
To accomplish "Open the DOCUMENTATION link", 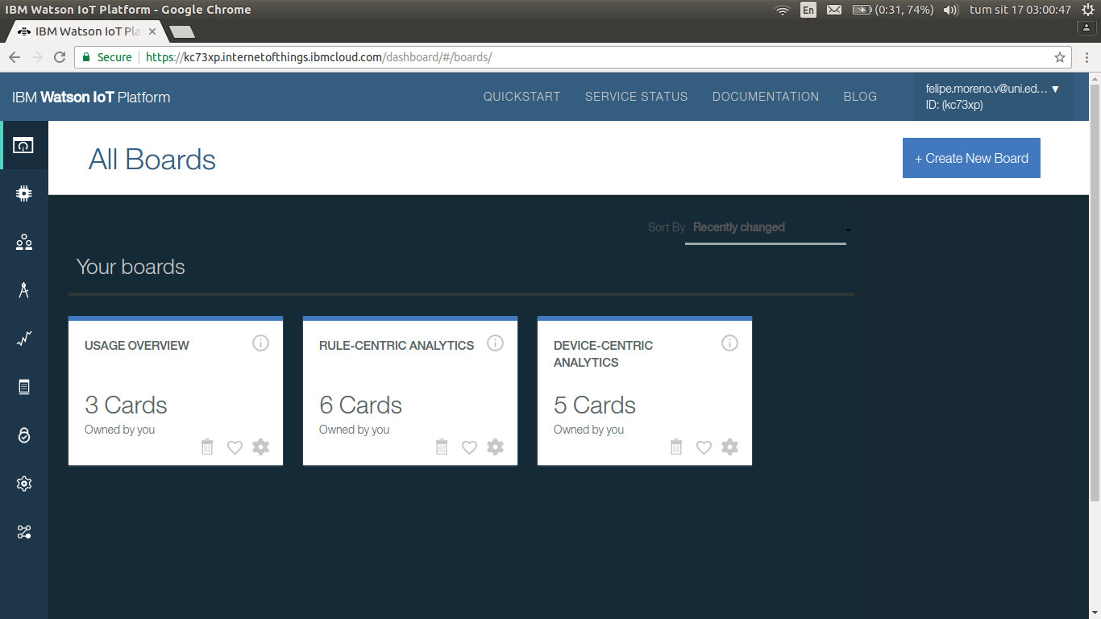I will [x=766, y=97].
